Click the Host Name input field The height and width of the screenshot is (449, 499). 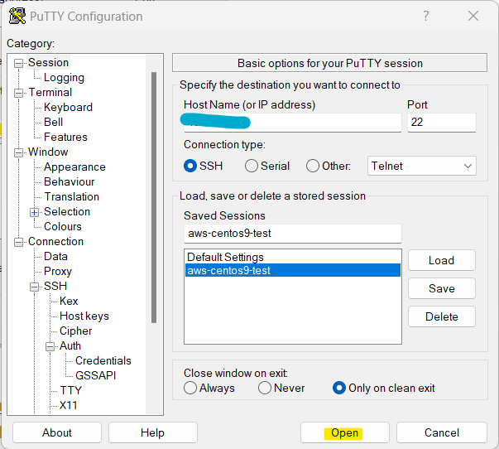pos(292,123)
